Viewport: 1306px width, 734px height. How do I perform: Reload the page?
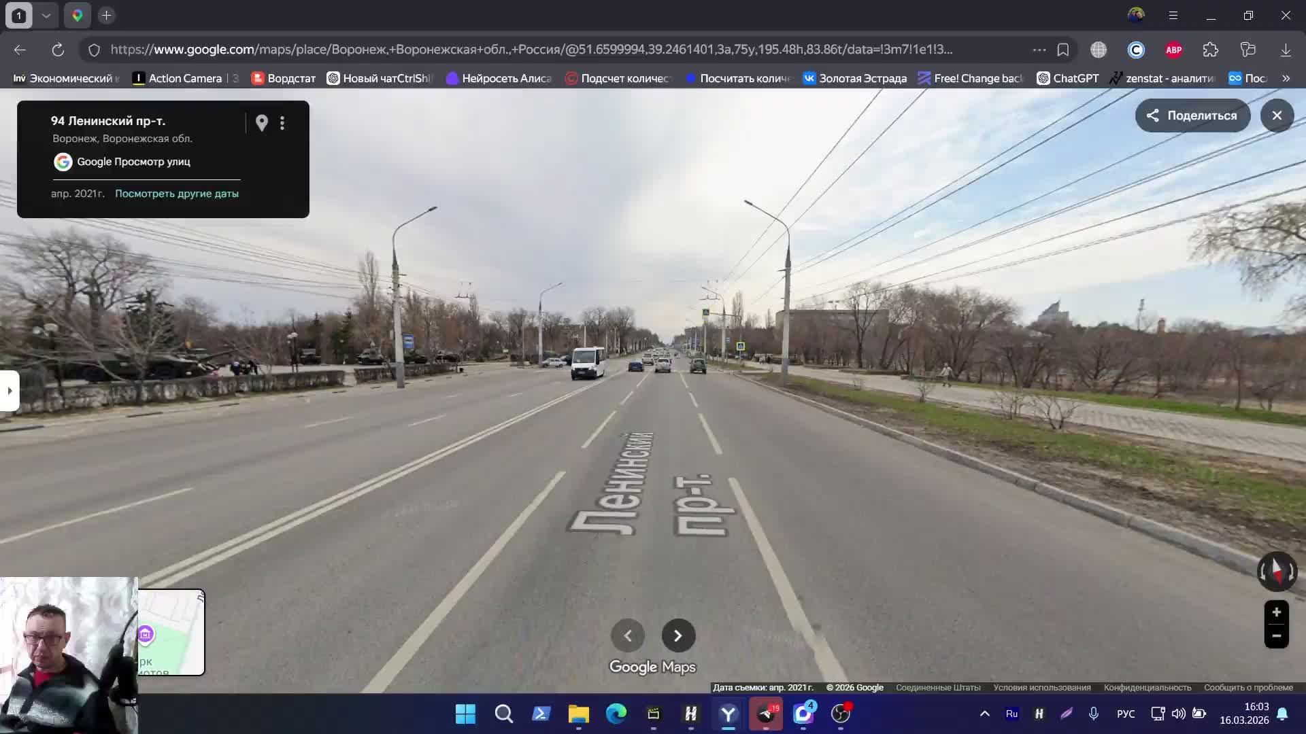coord(58,50)
